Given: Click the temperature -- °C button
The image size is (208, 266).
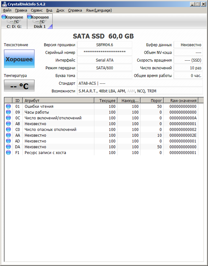Looking at the screenshot, I should click(19, 86).
